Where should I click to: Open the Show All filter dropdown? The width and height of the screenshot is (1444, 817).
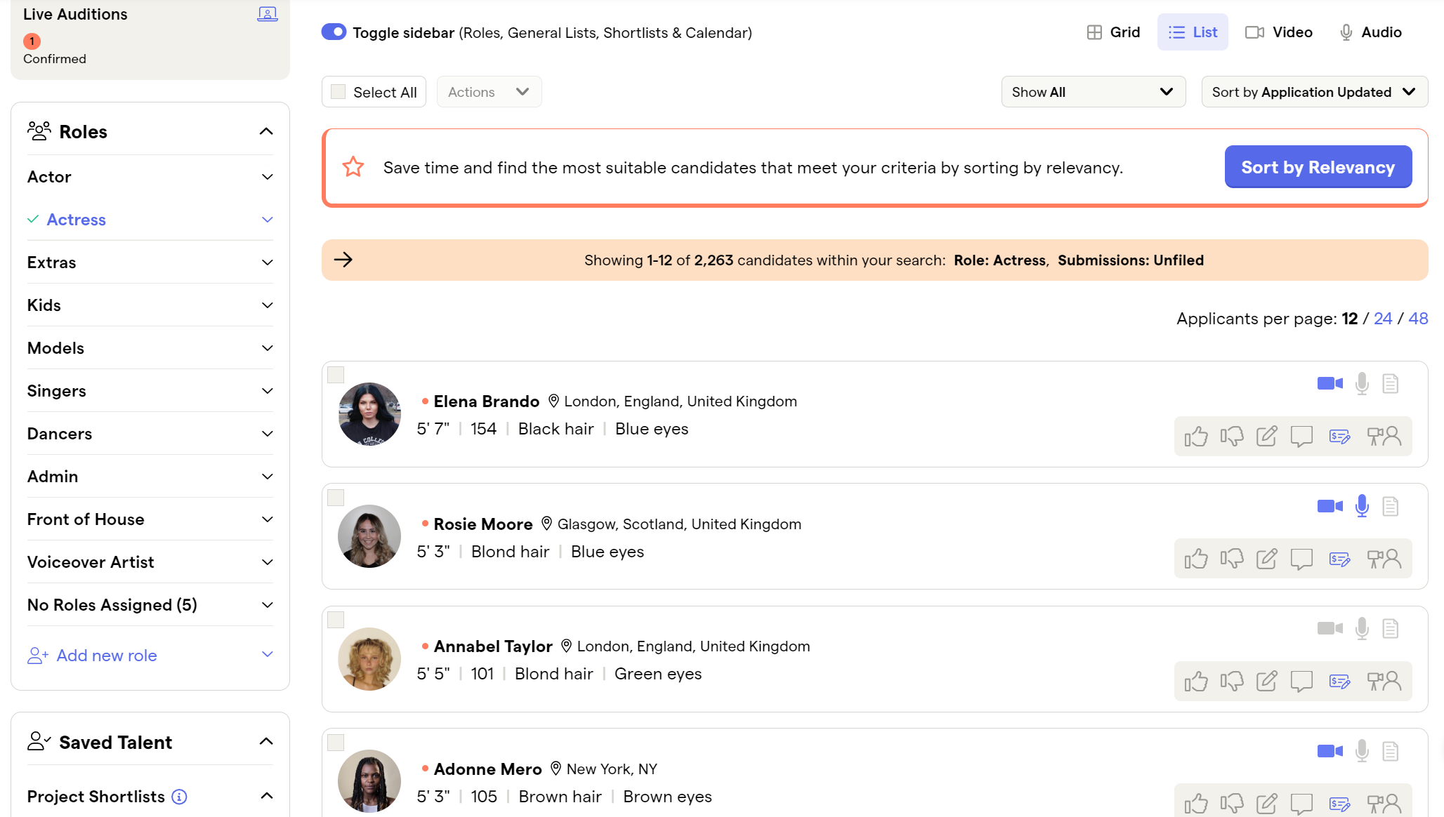(x=1093, y=91)
